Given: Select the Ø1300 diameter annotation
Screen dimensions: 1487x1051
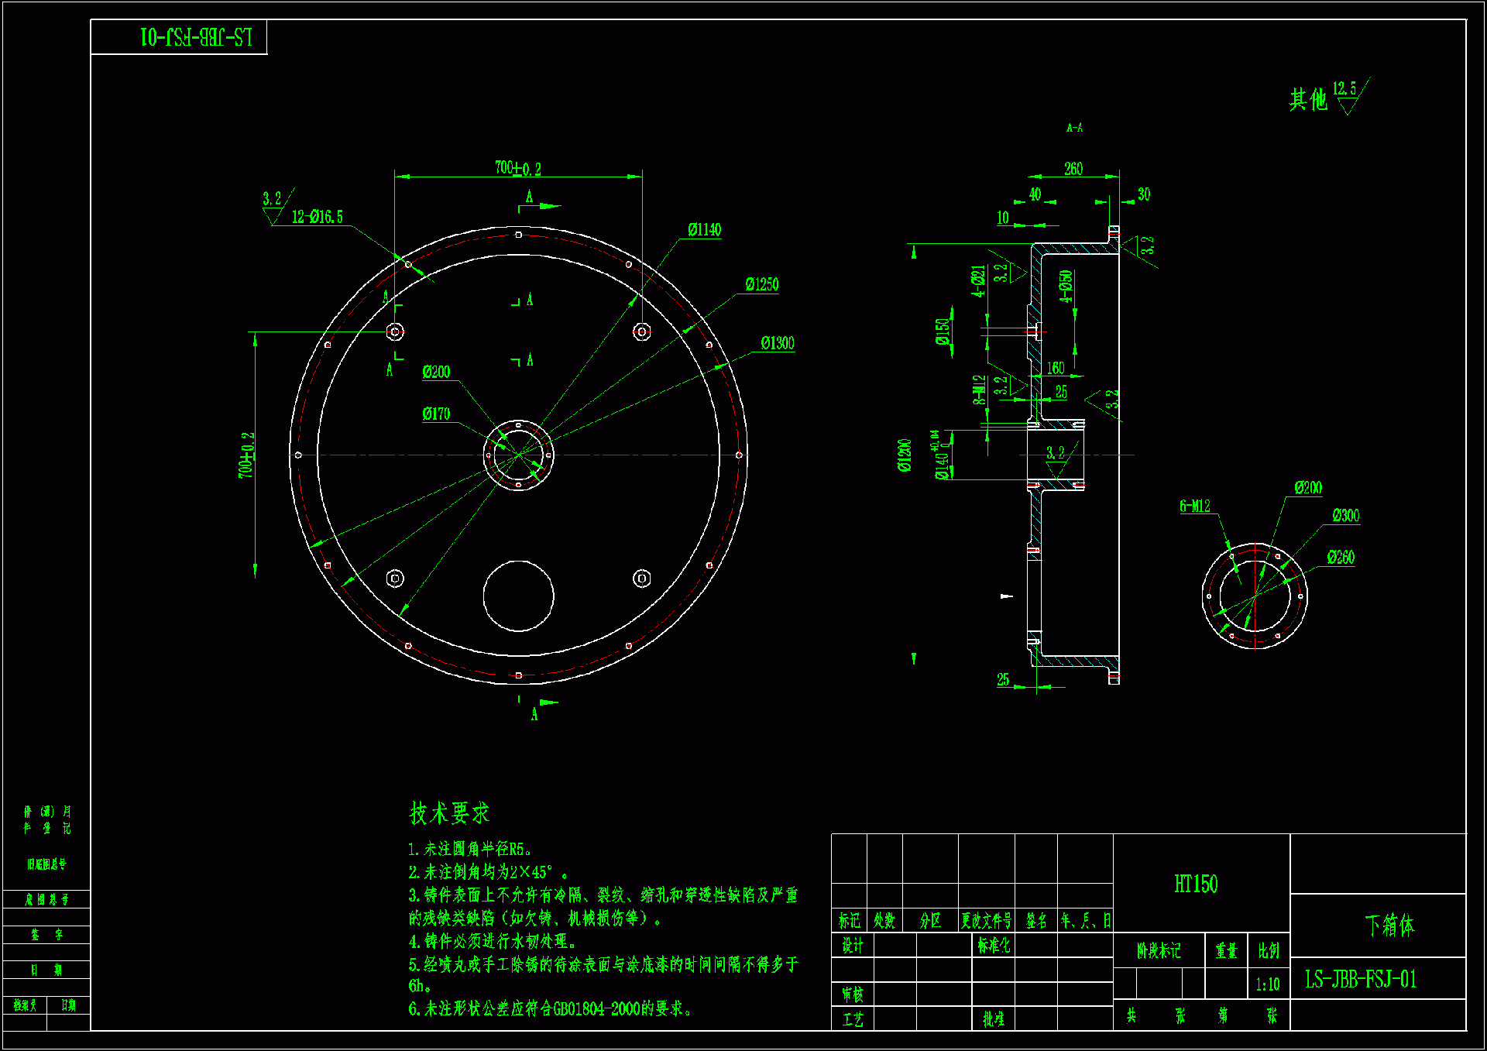Looking at the screenshot, I should pos(777,344).
